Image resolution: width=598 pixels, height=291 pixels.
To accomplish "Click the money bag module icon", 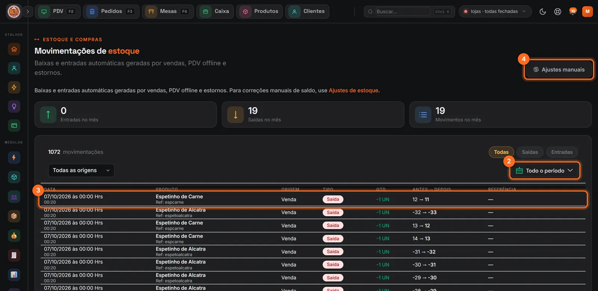I will 14,236.
